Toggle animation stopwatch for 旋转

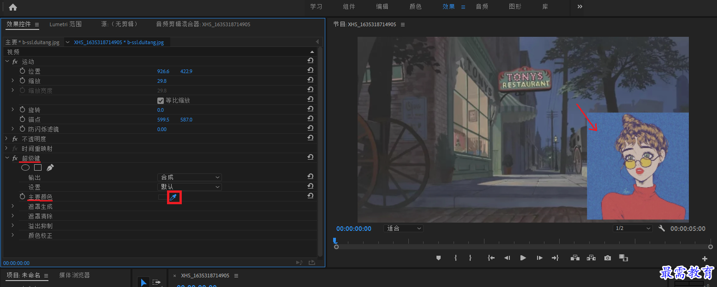[x=22, y=110]
